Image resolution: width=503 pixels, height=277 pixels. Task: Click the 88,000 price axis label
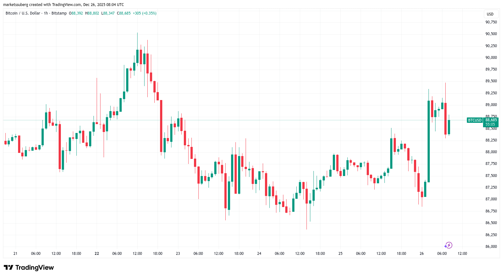pos(491,152)
